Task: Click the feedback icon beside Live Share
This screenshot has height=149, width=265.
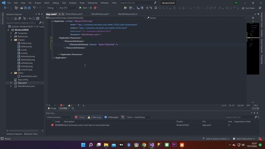Action: tap(260, 8)
